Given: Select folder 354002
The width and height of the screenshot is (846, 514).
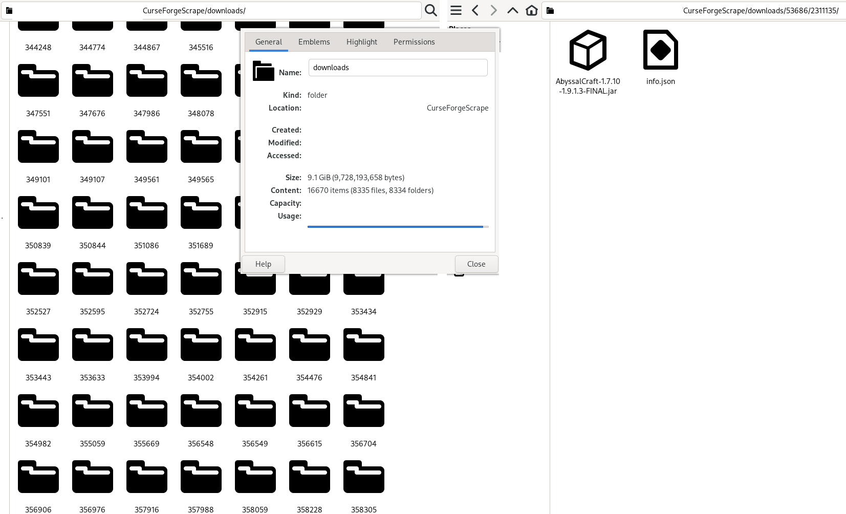Looking at the screenshot, I should [x=201, y=345].
